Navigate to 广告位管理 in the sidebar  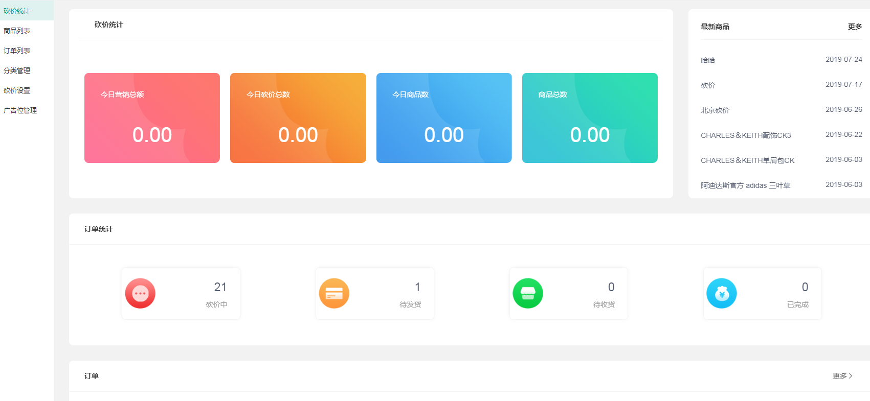tap(27, 110)
